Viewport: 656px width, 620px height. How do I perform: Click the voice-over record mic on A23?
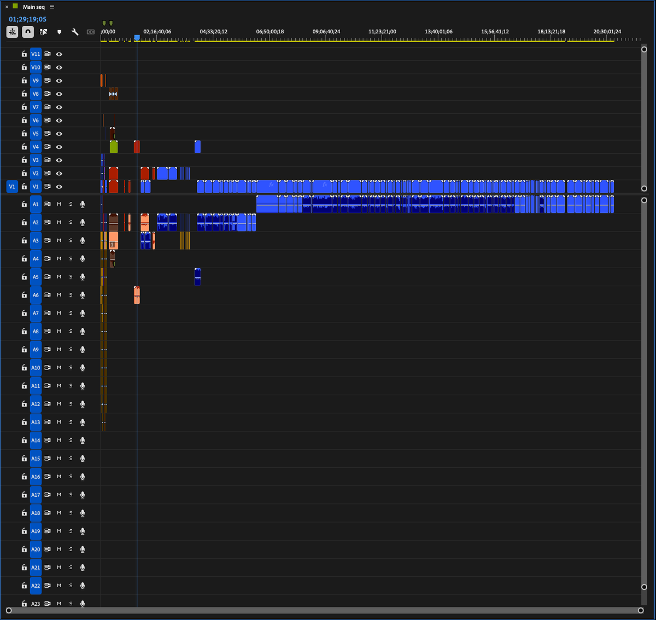click(x=82, y=604)
